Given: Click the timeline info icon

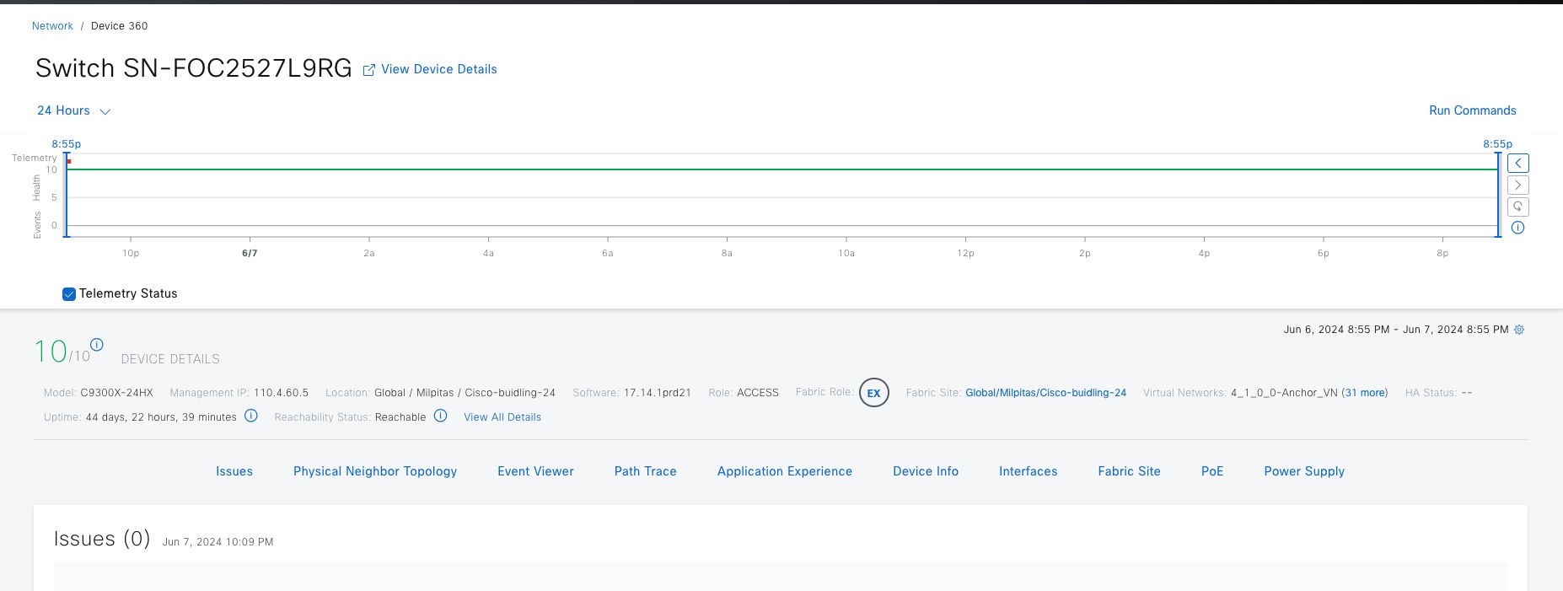Looking at the screenshot, I should pyautogui.click(x=1517, y=228).
